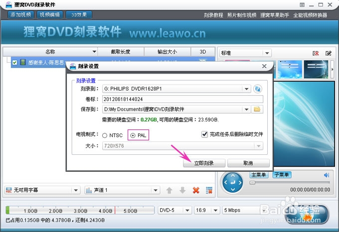Select the PAL radio button

[133, 135]
